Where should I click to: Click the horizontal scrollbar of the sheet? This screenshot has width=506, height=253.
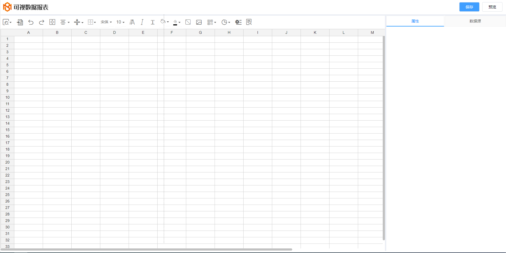(x=146, y=249)
